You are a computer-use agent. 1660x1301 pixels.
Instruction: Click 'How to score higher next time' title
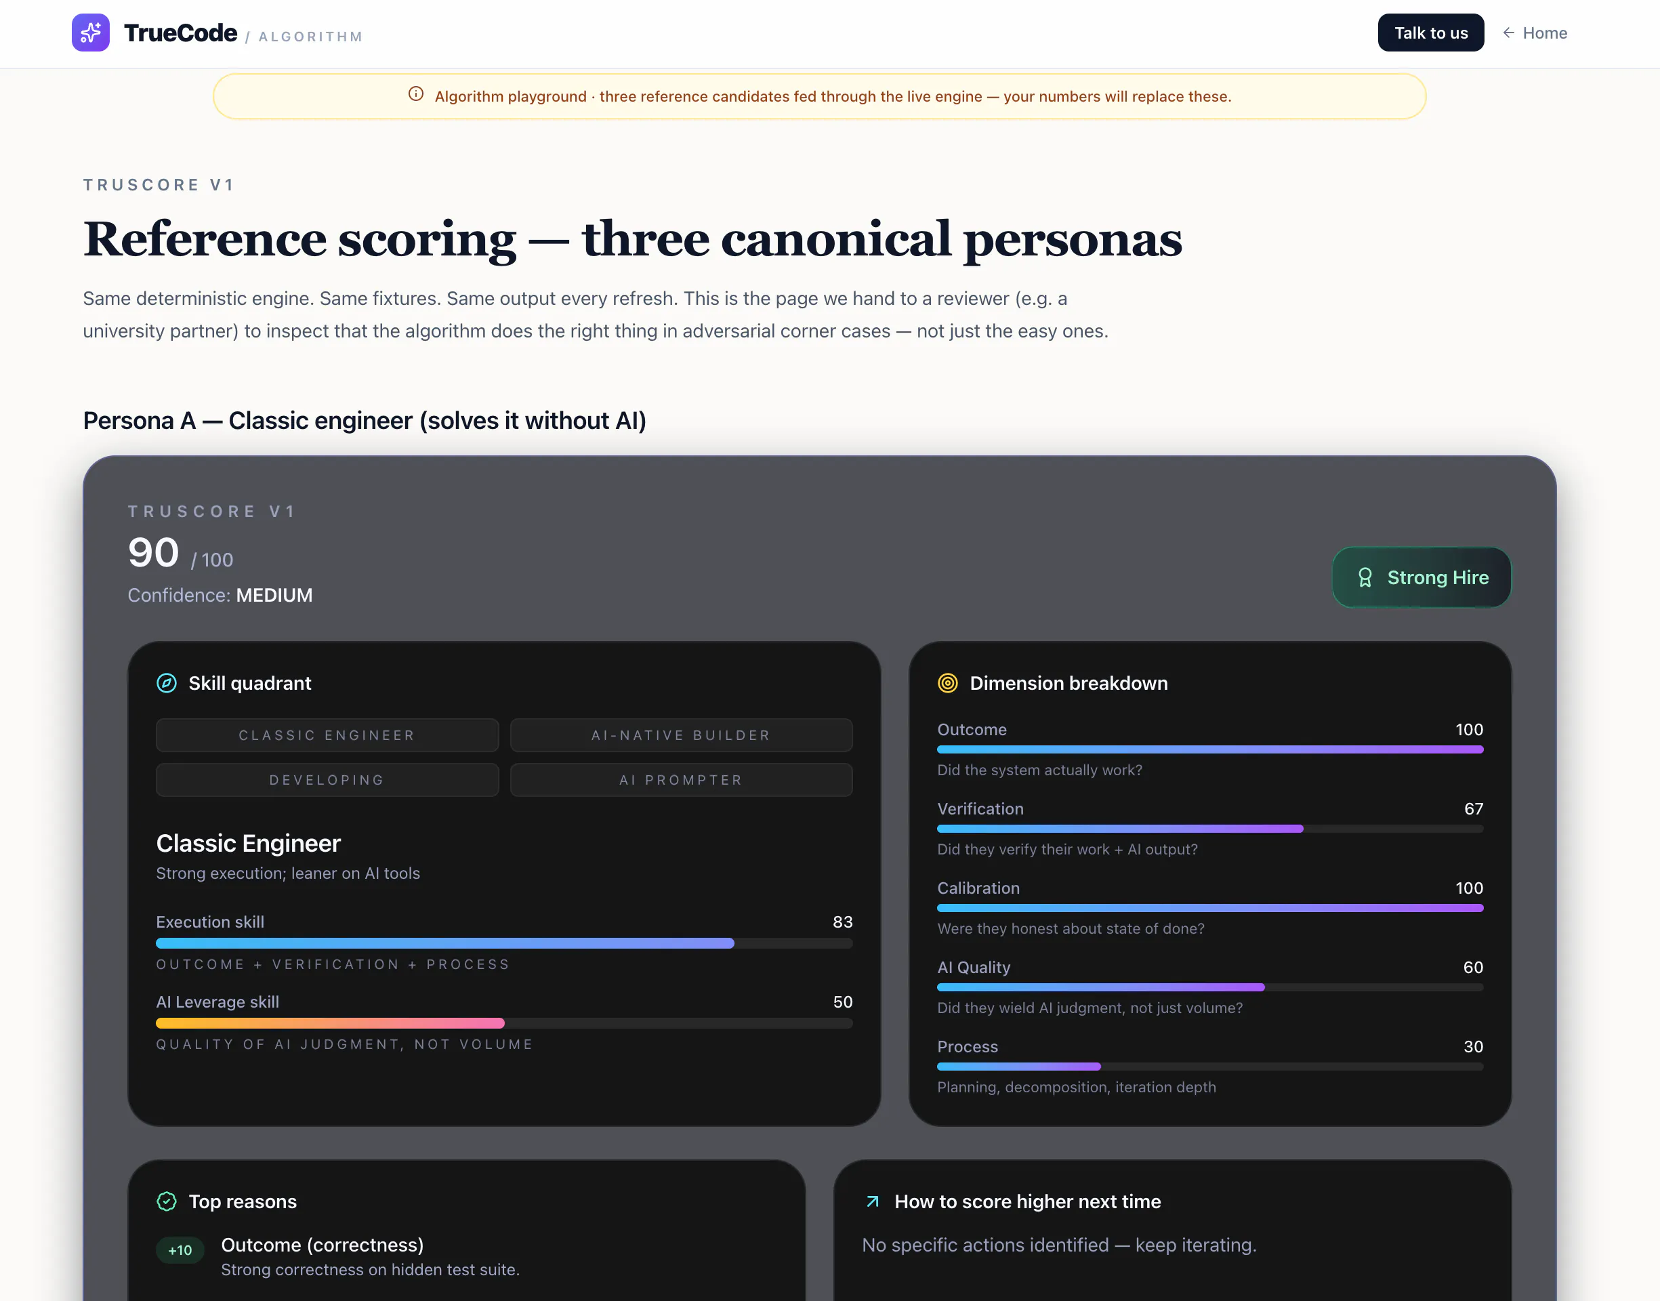[1027, 1201]
